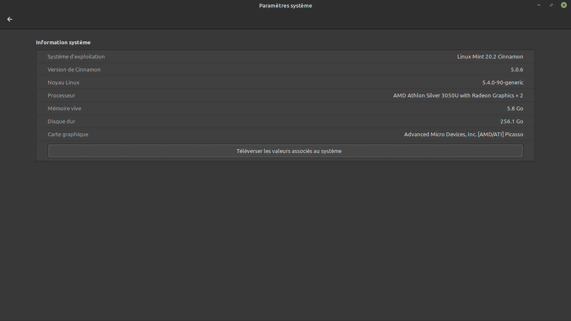Screen dimensions: 571x321
Task: Go back using the left arrow icon
Action: (10, 19)
